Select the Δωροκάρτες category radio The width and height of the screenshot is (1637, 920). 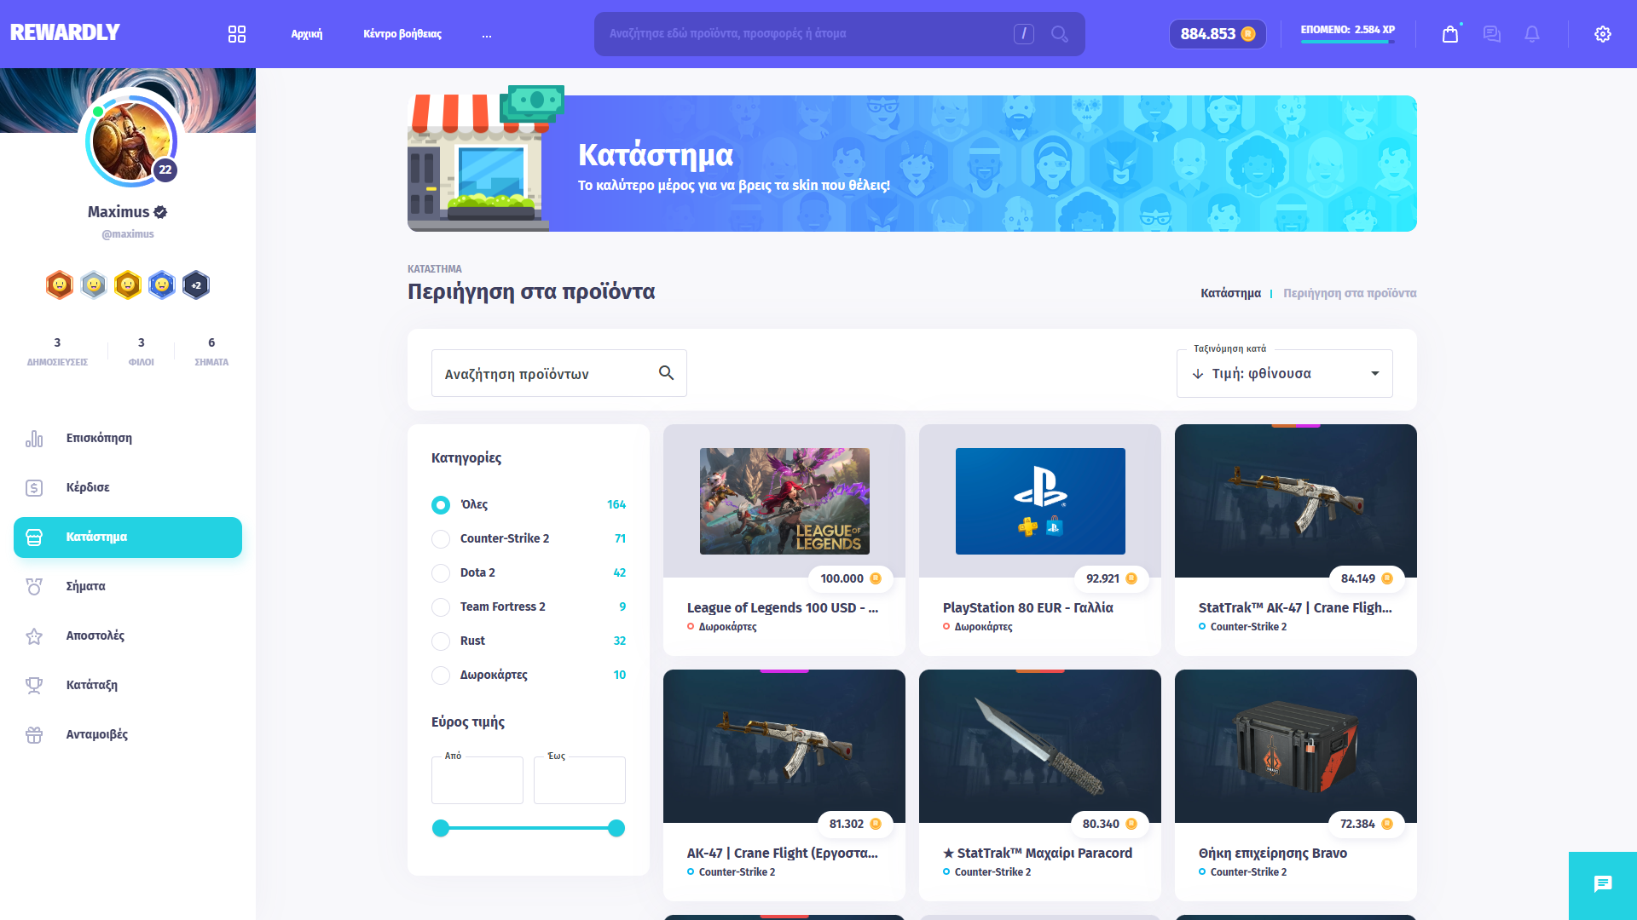click(x=441, y=676)
